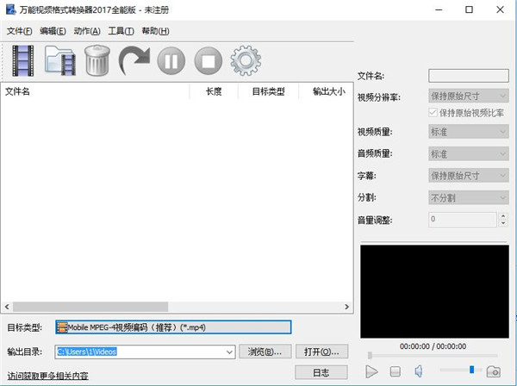Mute audio with the preview speaker icon

(418, 371)
